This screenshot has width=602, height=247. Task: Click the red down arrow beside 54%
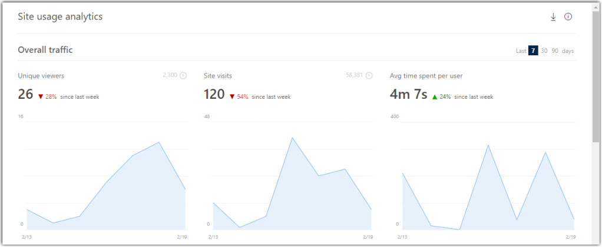click(232, 97)
